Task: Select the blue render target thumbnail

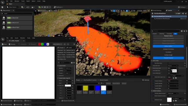Action: coord(98,88)
